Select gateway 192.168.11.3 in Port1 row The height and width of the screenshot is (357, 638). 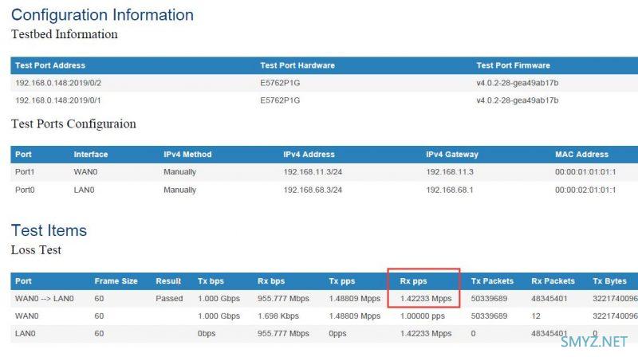coord(450,172)
